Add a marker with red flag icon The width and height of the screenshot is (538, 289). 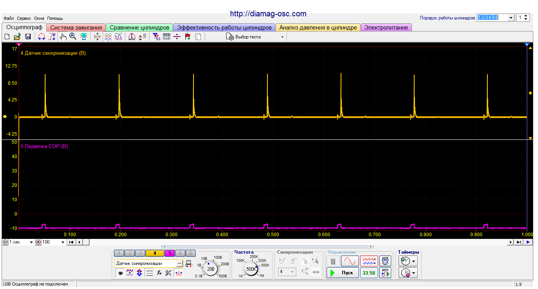(188, 37)
